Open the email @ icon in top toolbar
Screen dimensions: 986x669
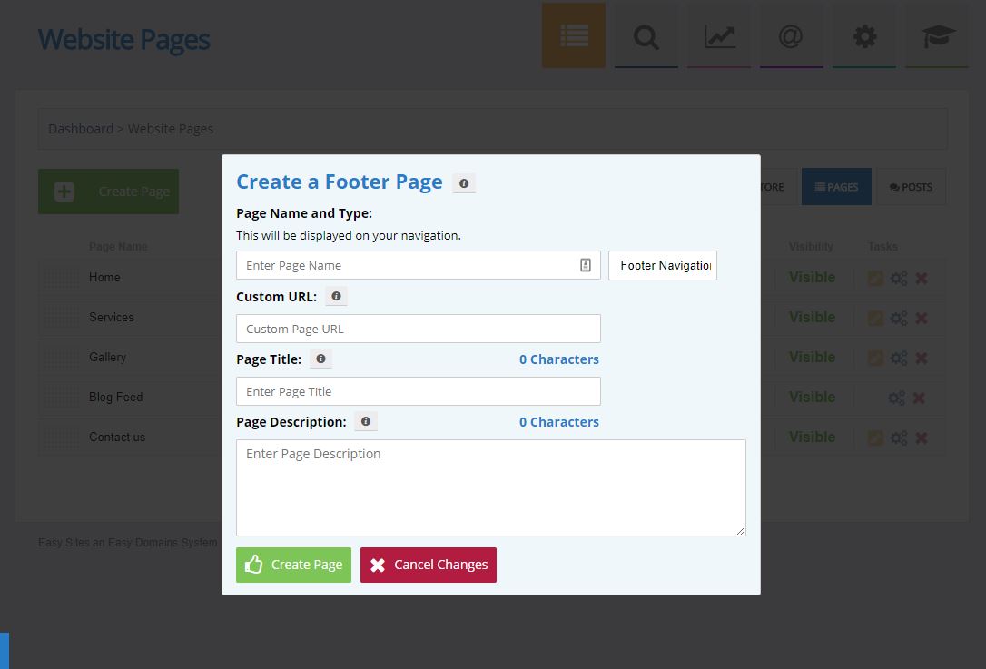coord(791,36)
